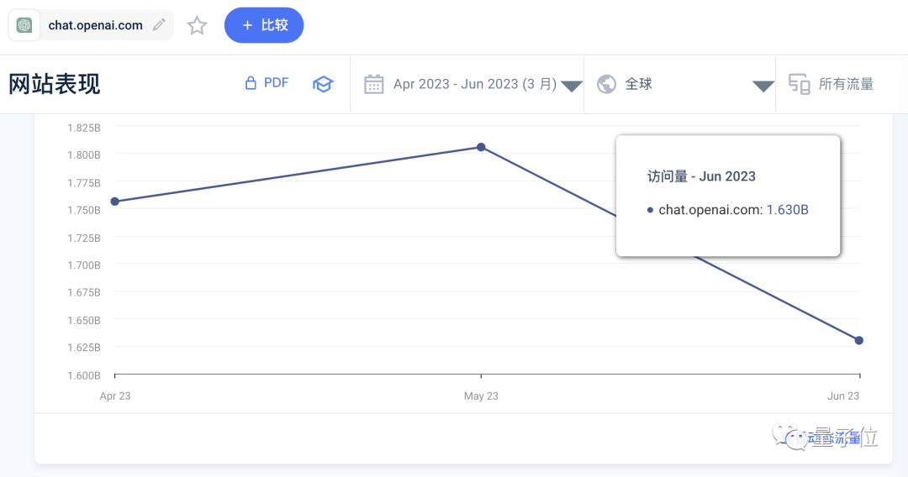Expand the 全球 country dropdown arrow
The image size is (908, 477).
763,86
